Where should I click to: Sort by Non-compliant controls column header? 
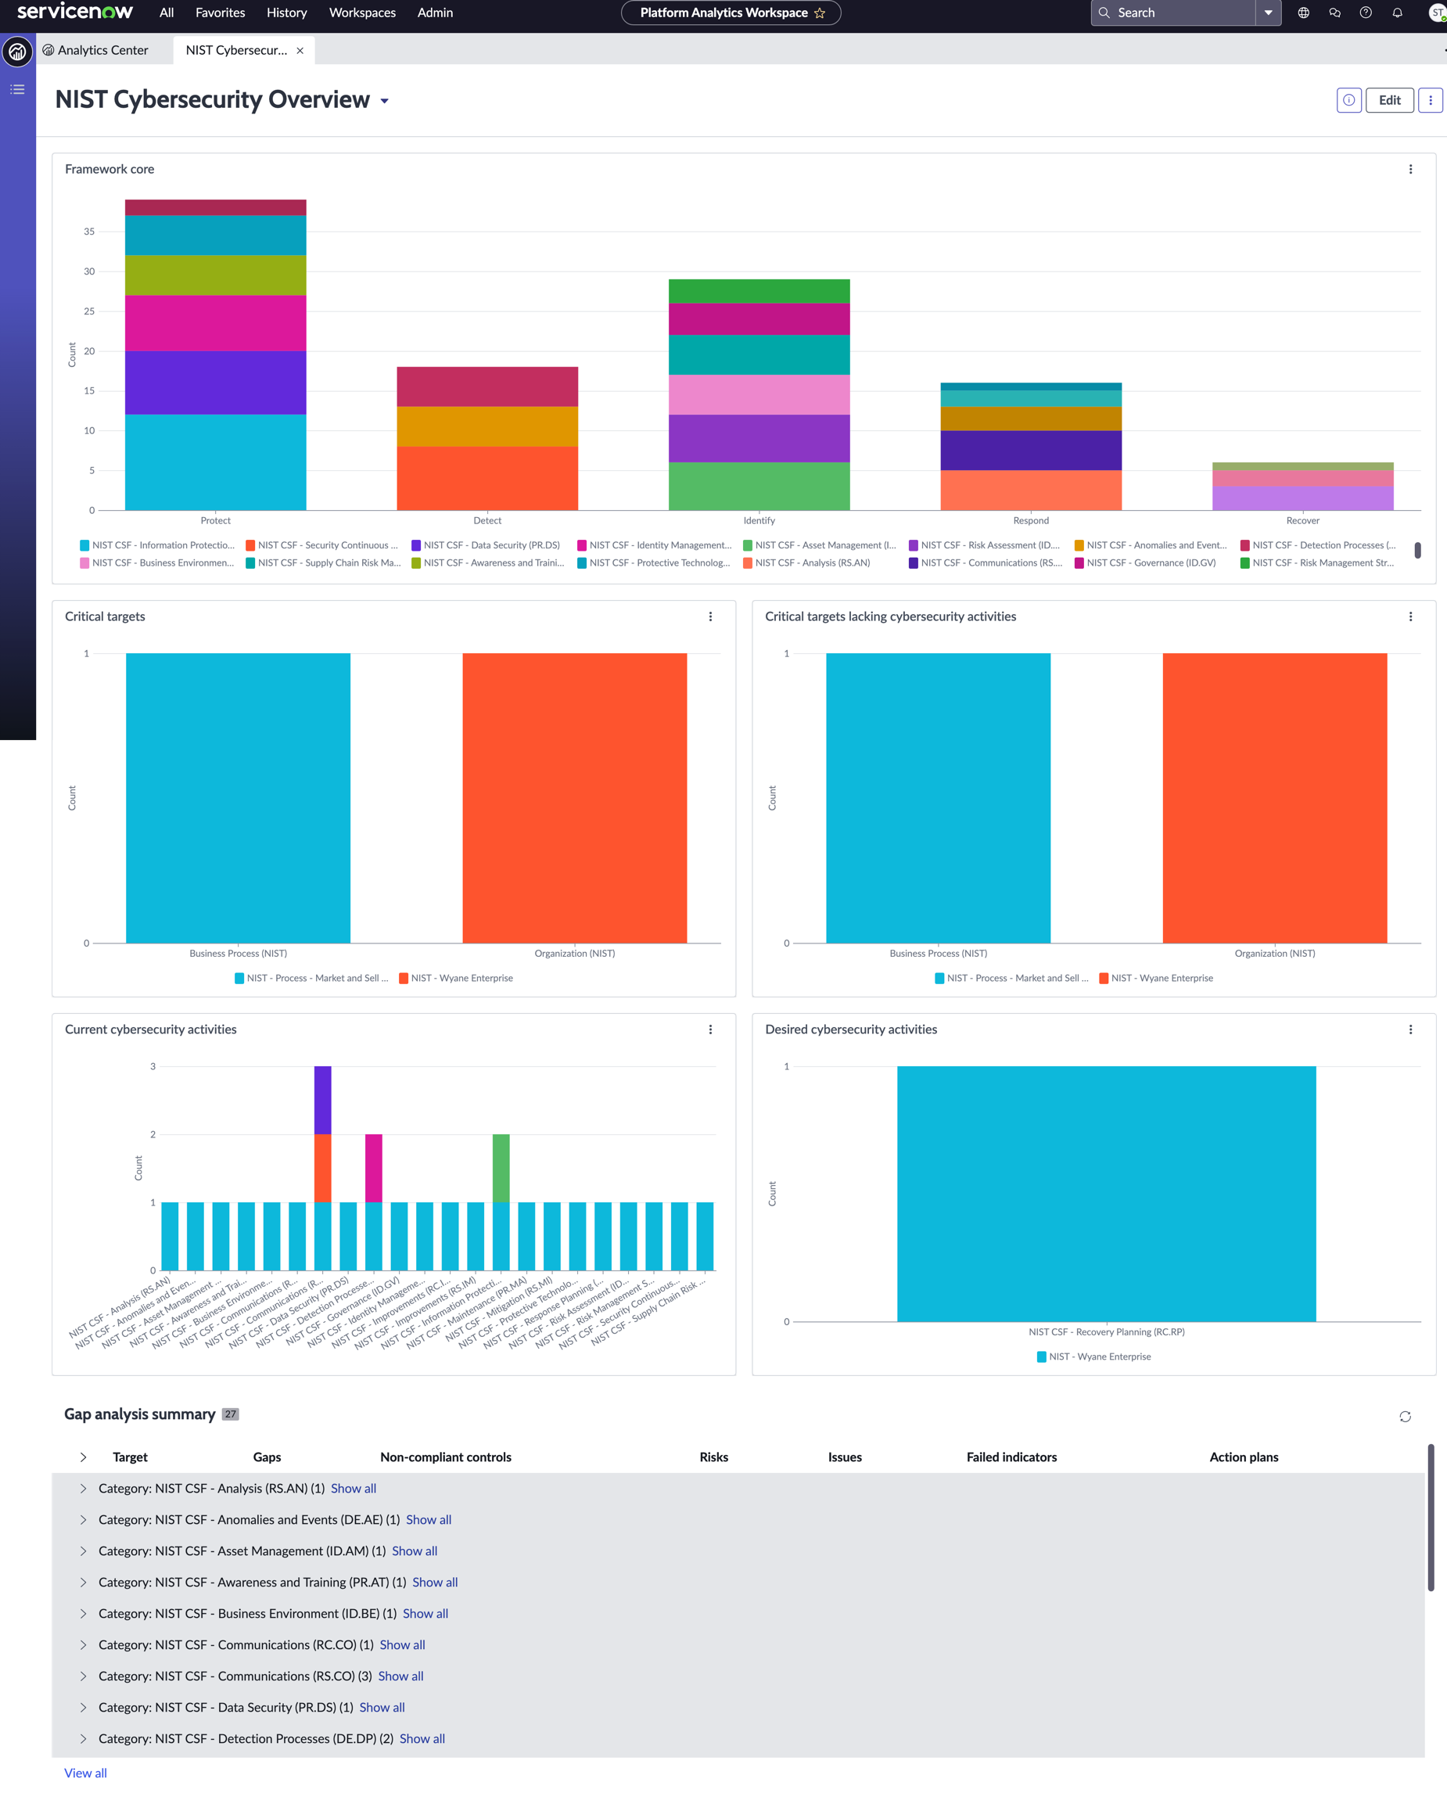click(446, 1457)
